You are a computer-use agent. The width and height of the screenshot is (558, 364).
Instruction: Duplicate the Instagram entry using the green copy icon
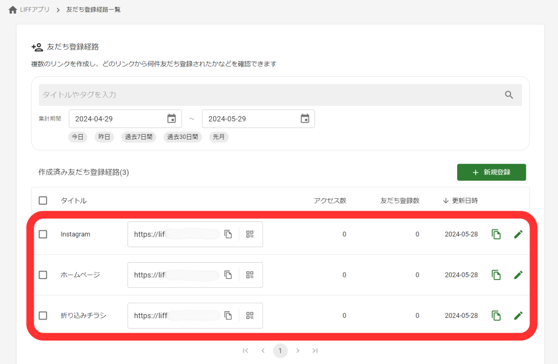pyautogui.click(x=496, y=234)
